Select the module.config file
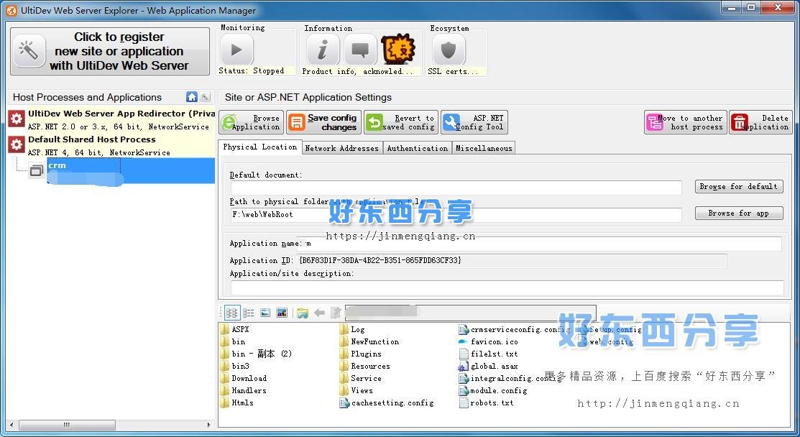800x437 pixels. (493, 390)
